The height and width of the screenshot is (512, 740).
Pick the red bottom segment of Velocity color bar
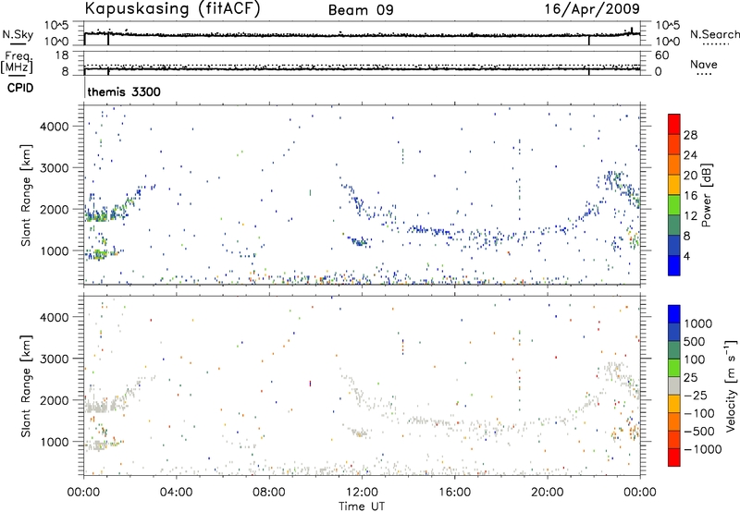click(674, 457)
